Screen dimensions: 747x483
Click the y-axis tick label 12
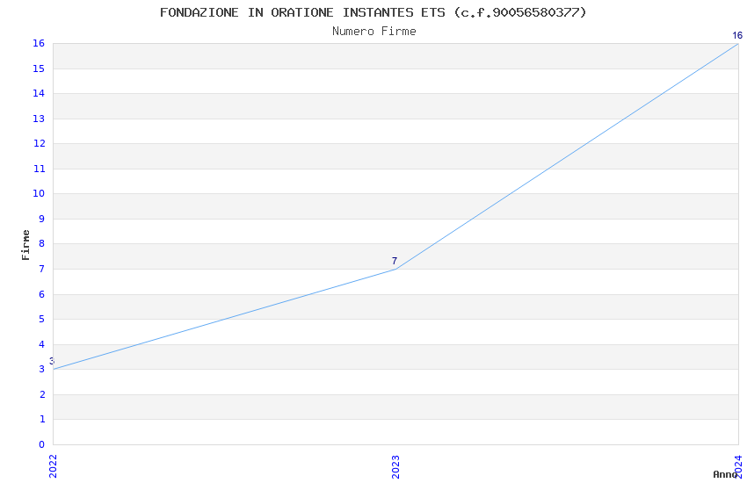click(x=39, y=143)
